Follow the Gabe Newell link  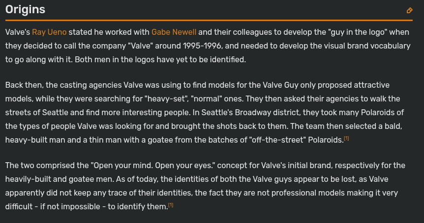pos(174,32)
